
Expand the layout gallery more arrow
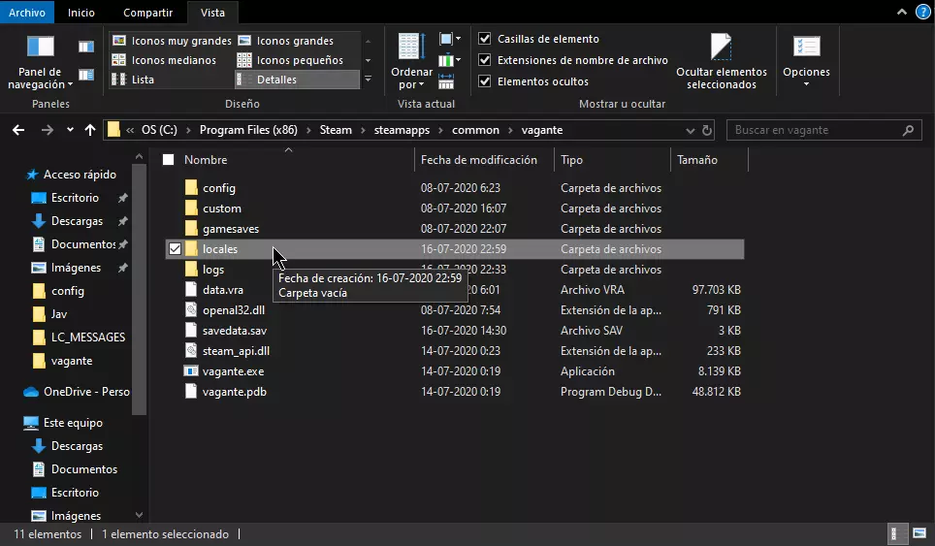tap(368, 79)
